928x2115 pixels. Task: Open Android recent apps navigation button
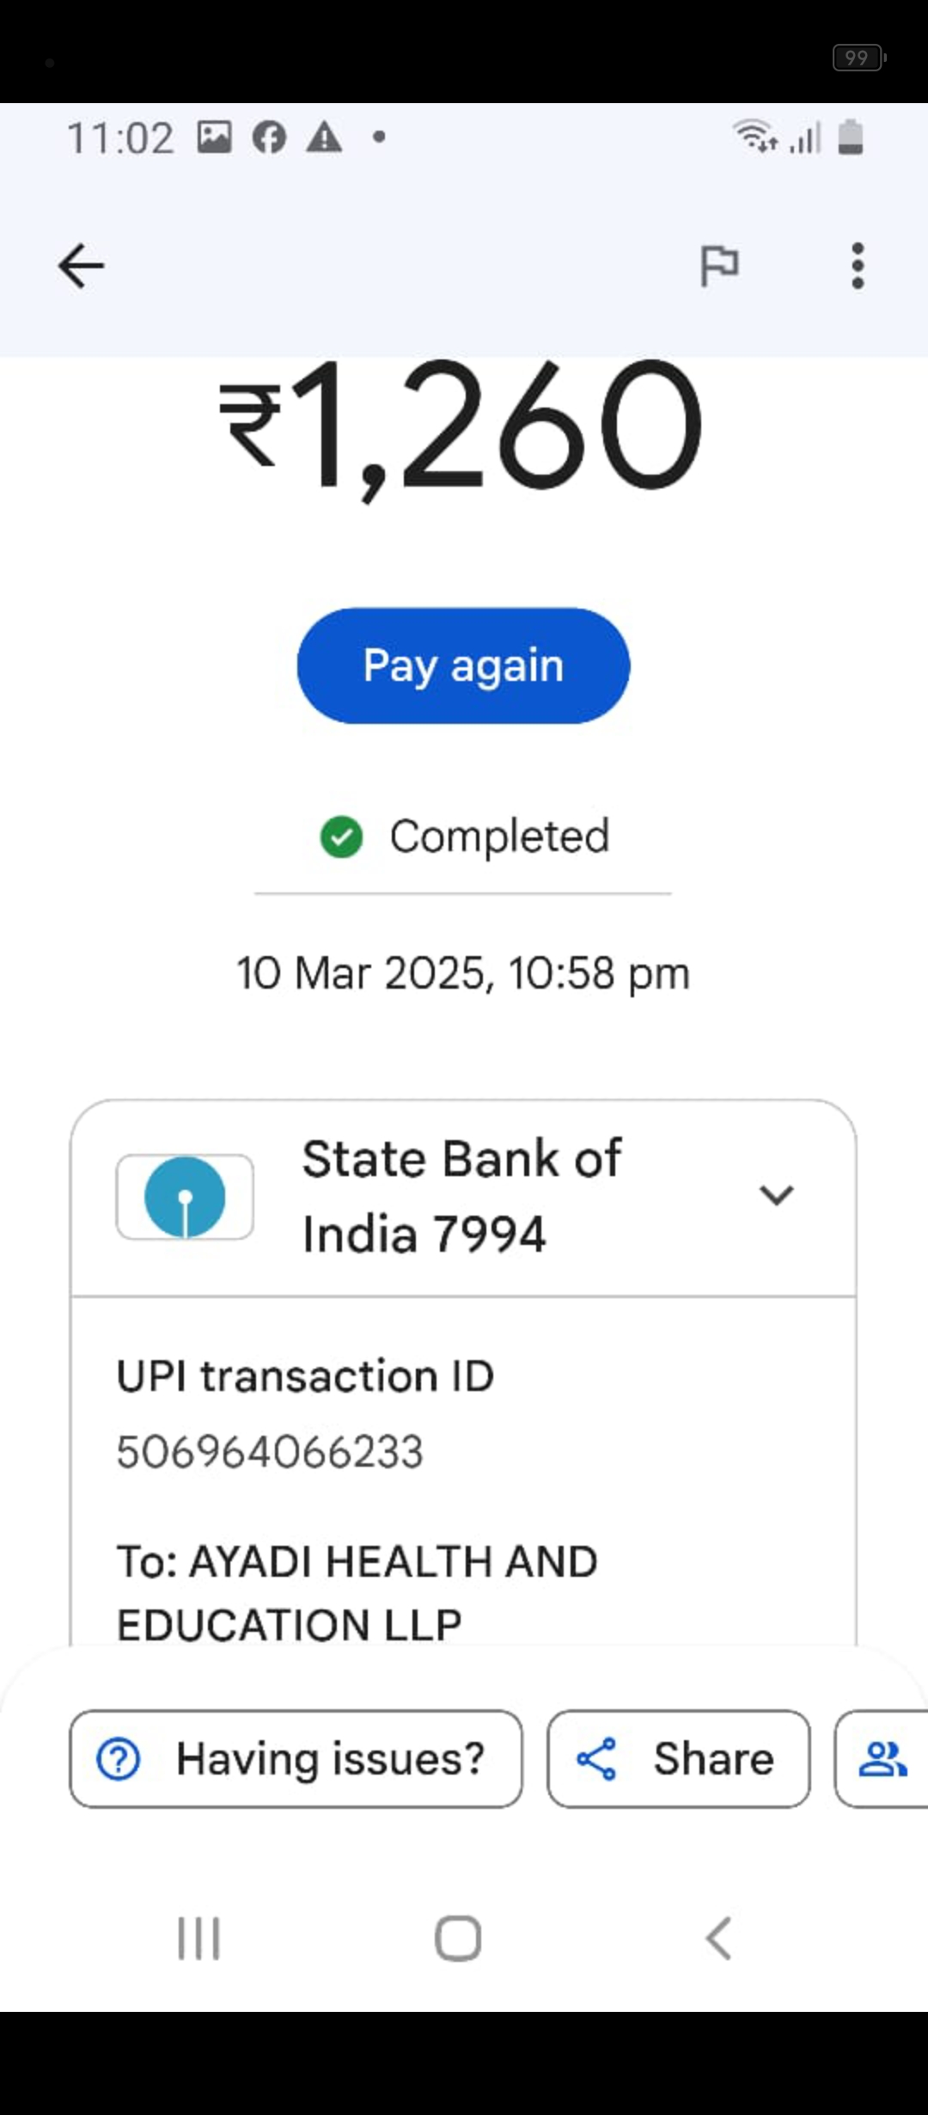[x=198, y=1938]
